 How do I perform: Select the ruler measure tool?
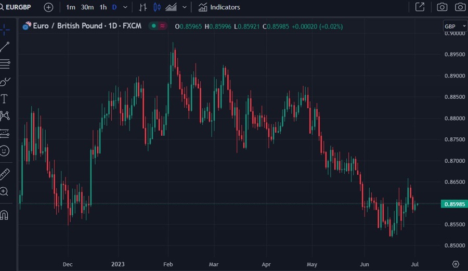pyautogui.click(x=5, y=174)
